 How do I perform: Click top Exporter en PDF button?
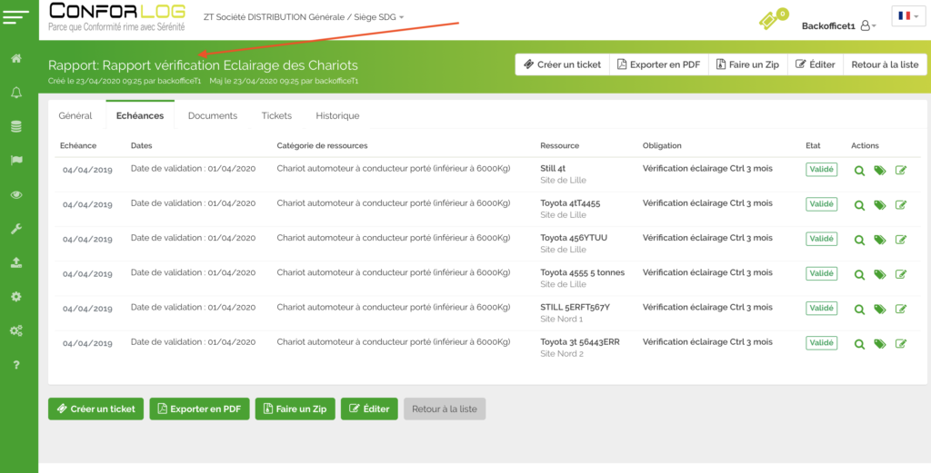coord(658,64)
